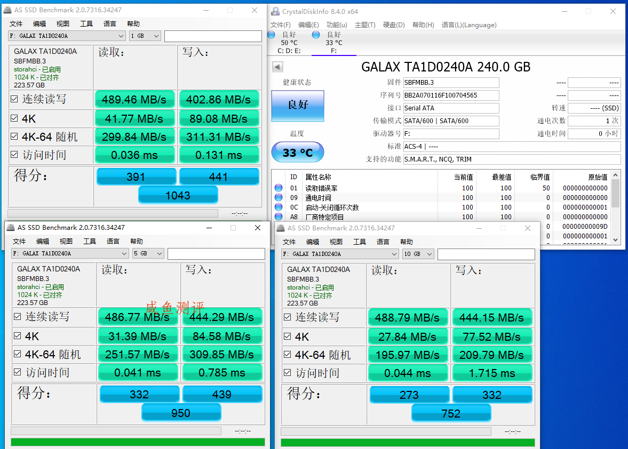Uncheck 访问时间 in the 1 GB AS SSD window
The height and width of the screenshot is (449, 628).
click(14, 155)
